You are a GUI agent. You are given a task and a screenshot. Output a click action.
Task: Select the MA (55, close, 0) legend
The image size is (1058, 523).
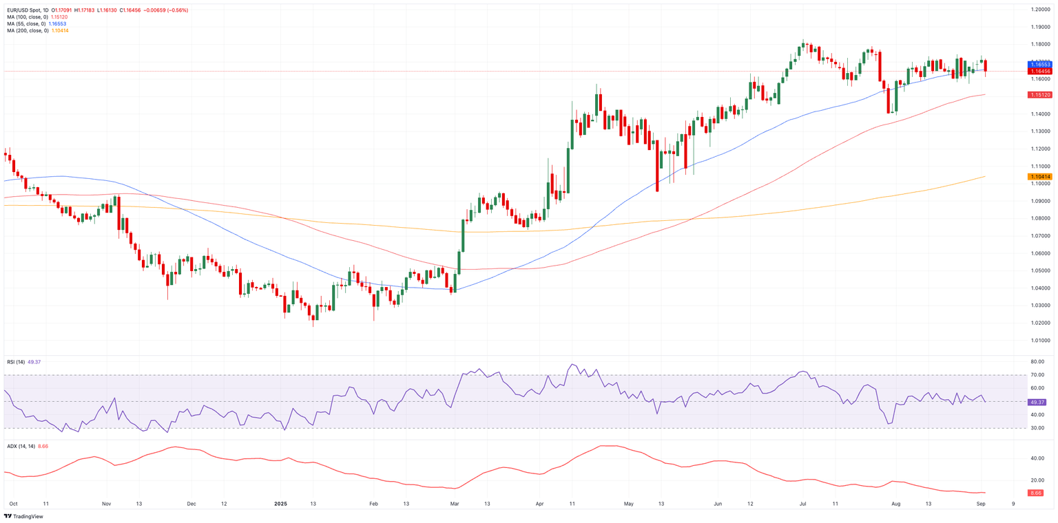coord(26,24)
